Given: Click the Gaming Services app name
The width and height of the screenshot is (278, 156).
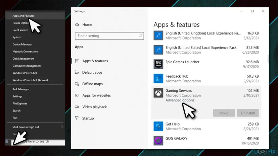Looking at the screenshot, I should pyautogui.click(x=179, y=91).
